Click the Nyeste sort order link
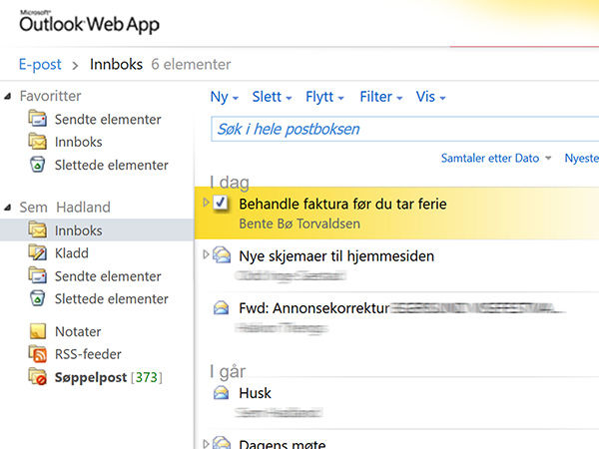 (581, 158)
